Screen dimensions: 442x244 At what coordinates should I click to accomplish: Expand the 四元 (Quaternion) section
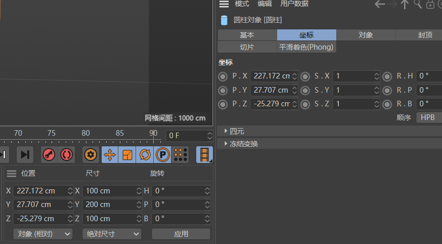[x=237, y=131]
